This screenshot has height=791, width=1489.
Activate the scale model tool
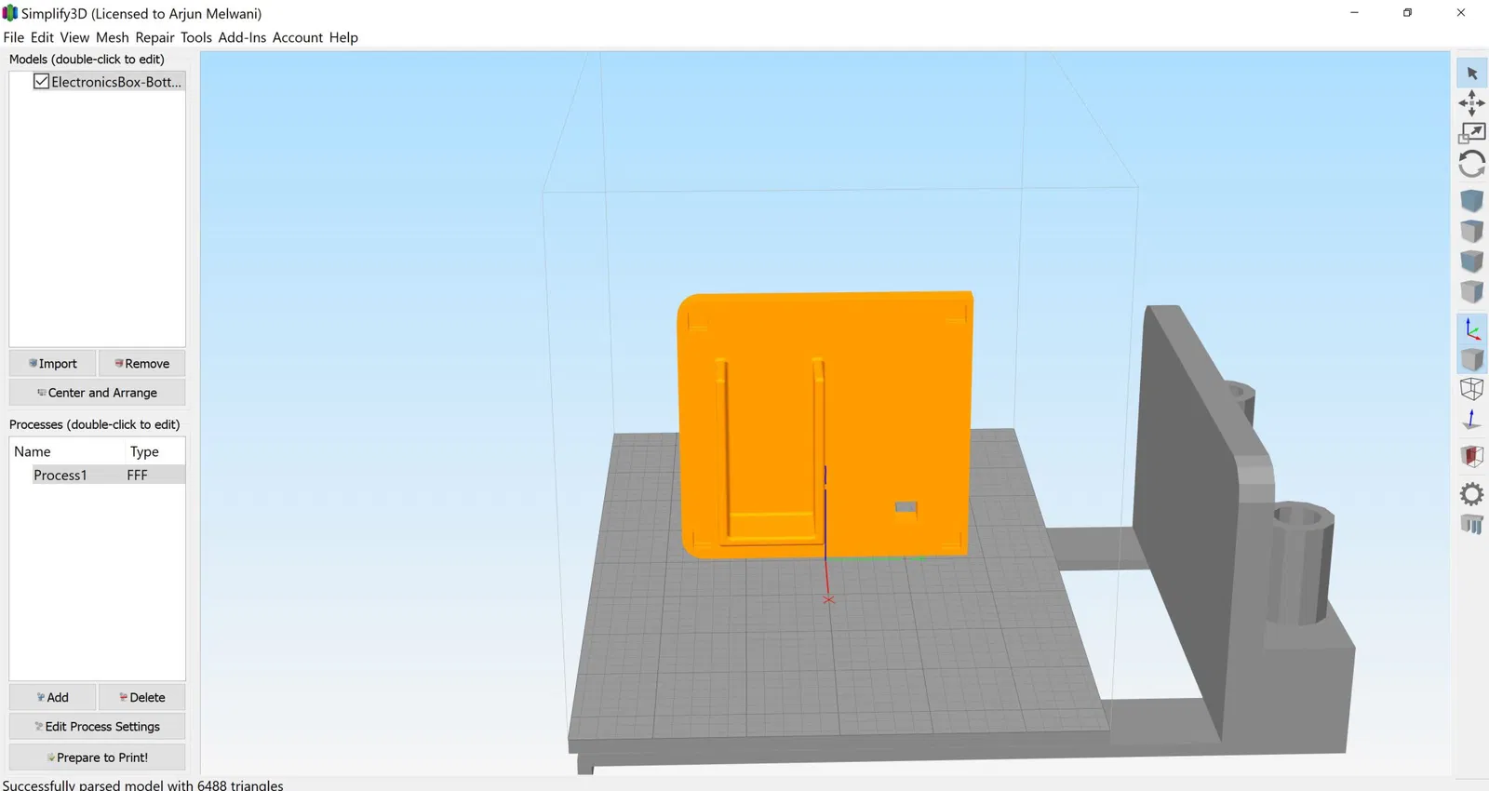(x=1471, y=133)
